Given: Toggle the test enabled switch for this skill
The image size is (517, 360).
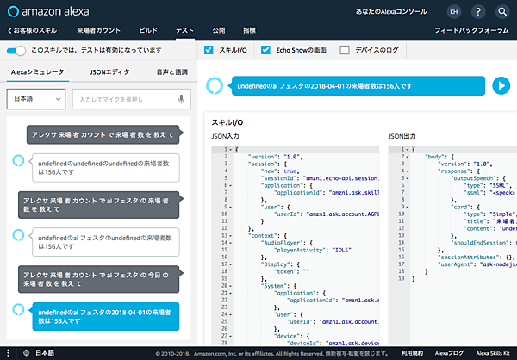Looking at the screenshot, I should 16,51.
